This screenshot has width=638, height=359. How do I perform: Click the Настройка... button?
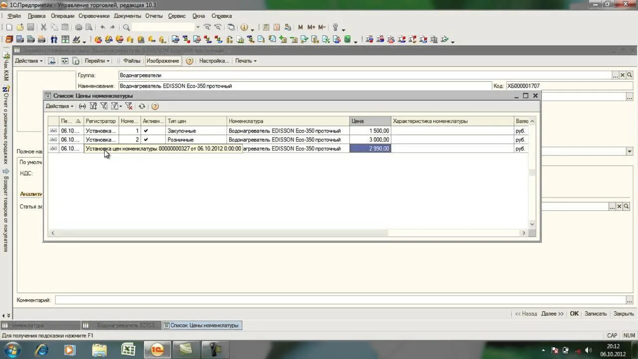[x=214, y=61]
